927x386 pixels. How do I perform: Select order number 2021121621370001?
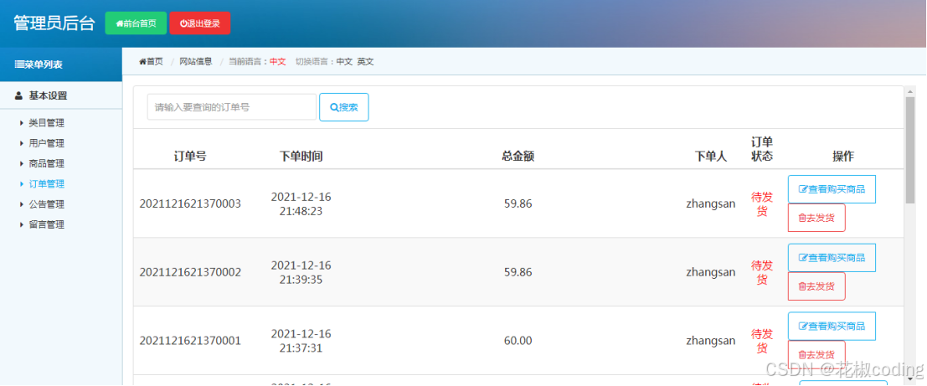point(190,341)
